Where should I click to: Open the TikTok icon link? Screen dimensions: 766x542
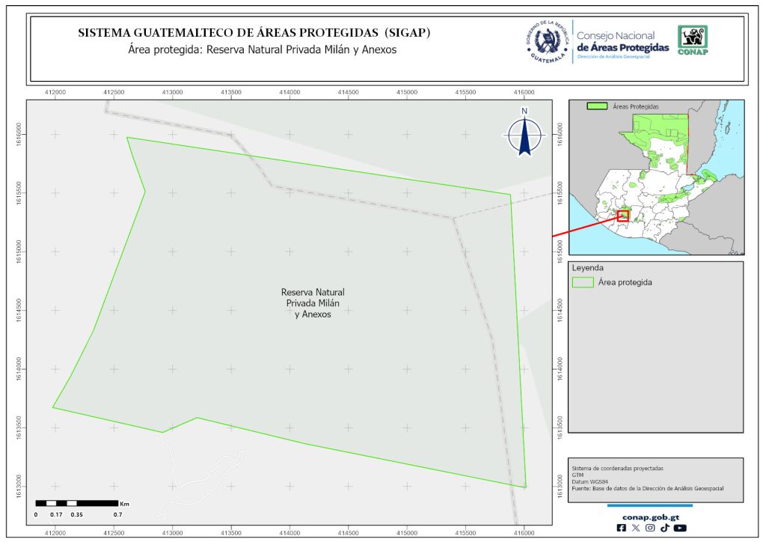pyautogui.click(x=664, y=528)
